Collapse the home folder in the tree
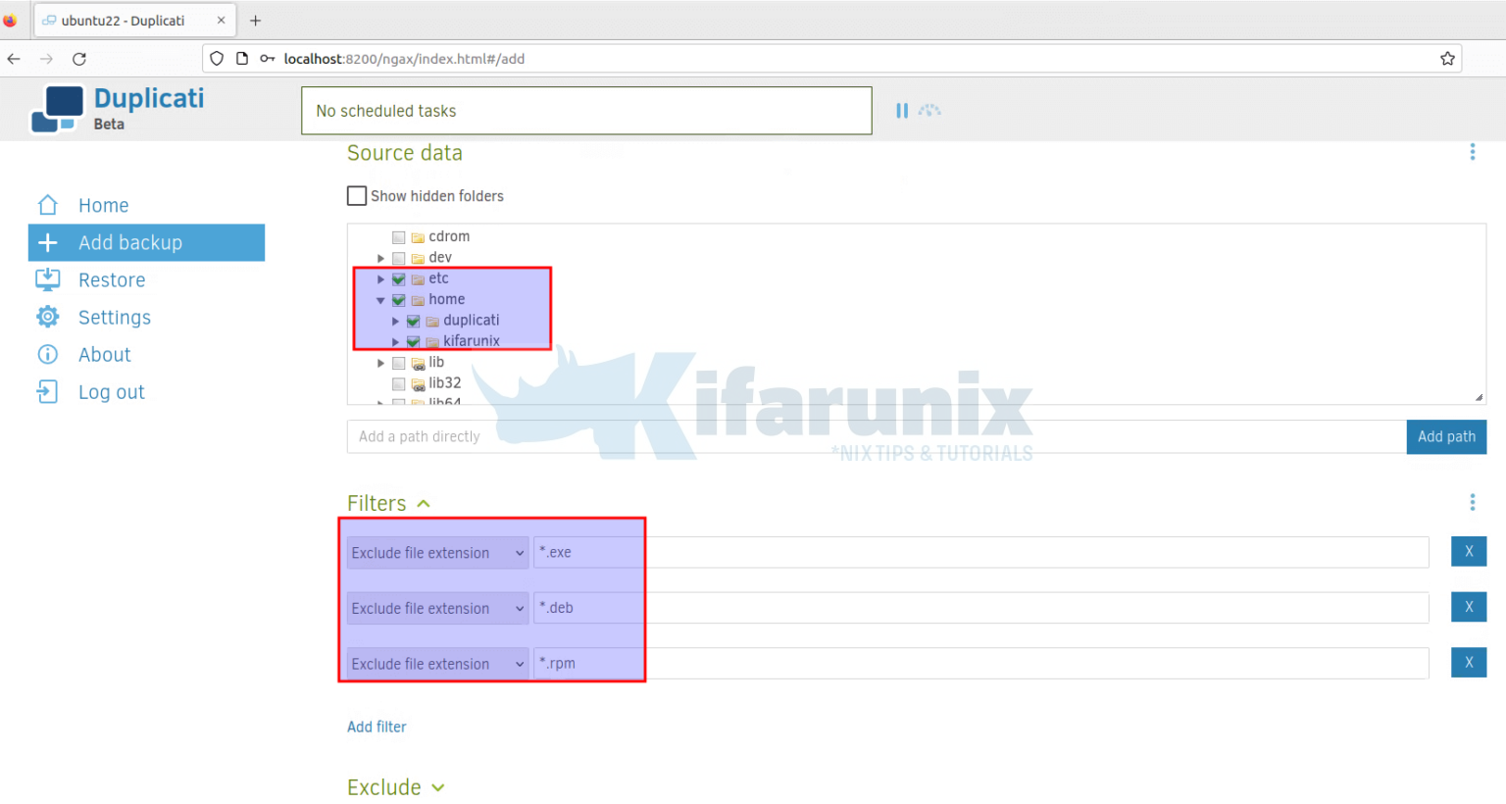The height and width of the screenshot is (804, 1506). tap(380, 299)
